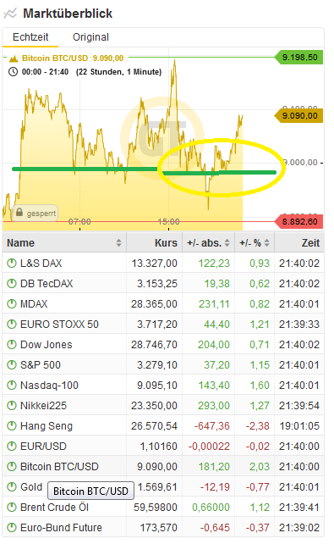Open the Brent Crude Öl link
Viewport: 334px width, 555px height.
[x=54, y=508]
